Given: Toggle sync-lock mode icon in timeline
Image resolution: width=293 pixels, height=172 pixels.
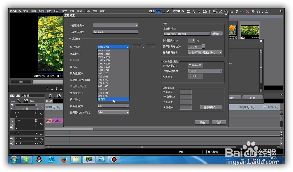Looking at the screenshot, I should [x=19, y=101].
